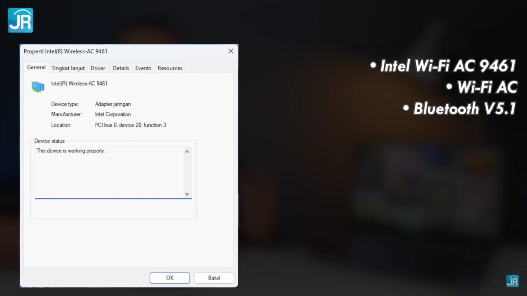This screenshot has width=527, height=296.
Task: Switch to the General tab
Action: pyautogui.click(x=36, y=67)
